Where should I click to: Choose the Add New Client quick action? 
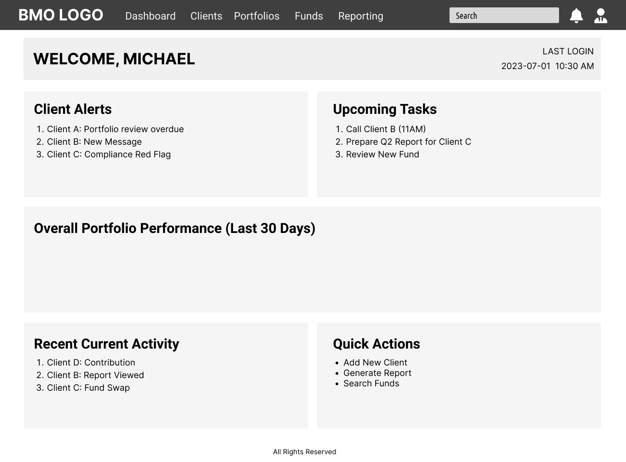[375, 362]
